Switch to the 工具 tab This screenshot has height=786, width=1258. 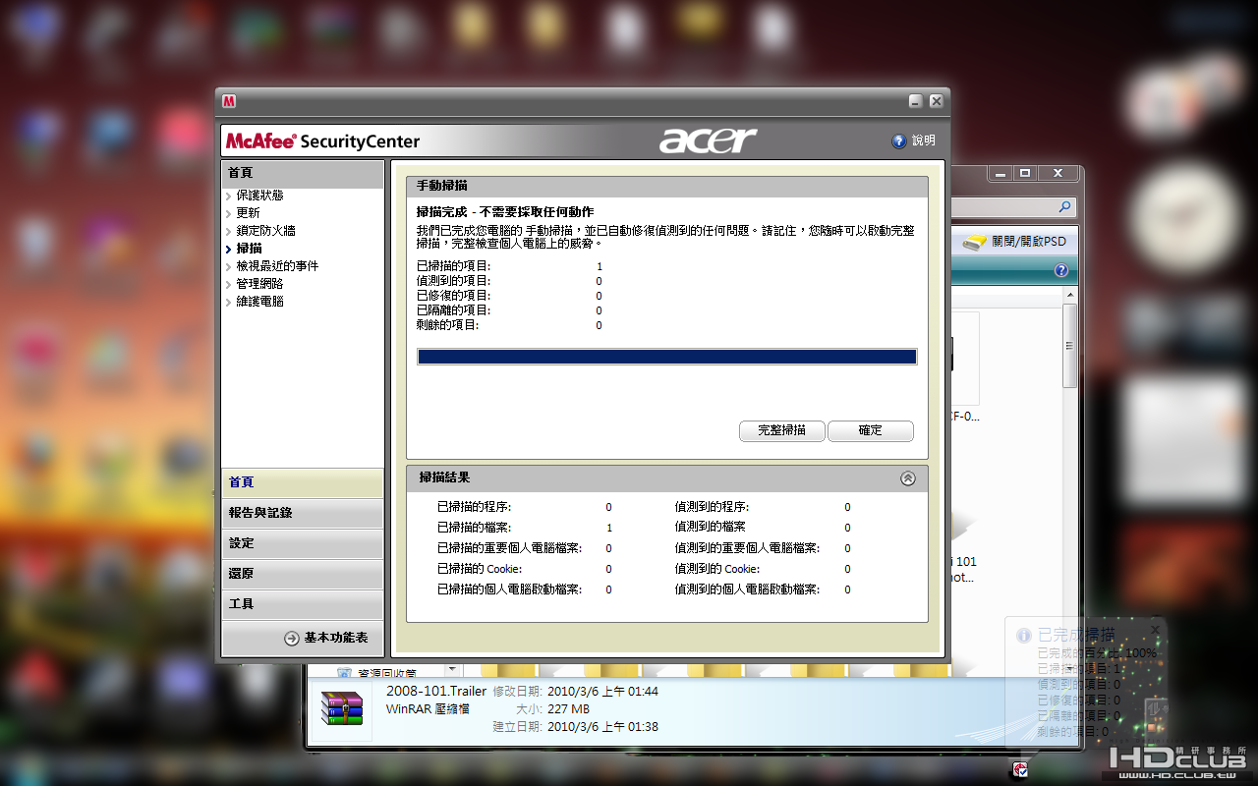click(303, 604)
